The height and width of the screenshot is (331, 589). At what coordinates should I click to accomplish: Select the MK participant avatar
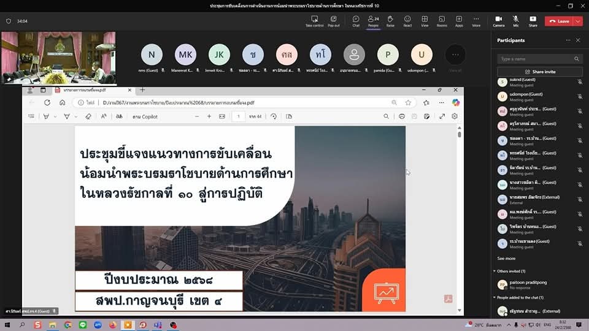[185, 55]
